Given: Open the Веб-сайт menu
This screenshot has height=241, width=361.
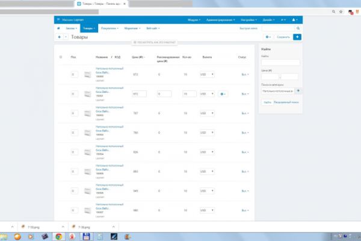Looking at the screenshot, I should pyautogui.click(x=153, y=28).
